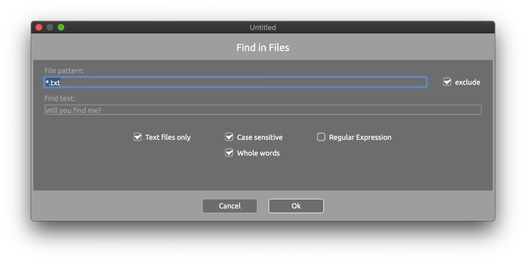
Task: Click the File pattern input field
Action: [235, 83]
